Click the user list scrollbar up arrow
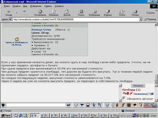The width and height of the screenshot is (158, 118). point(156,85)
